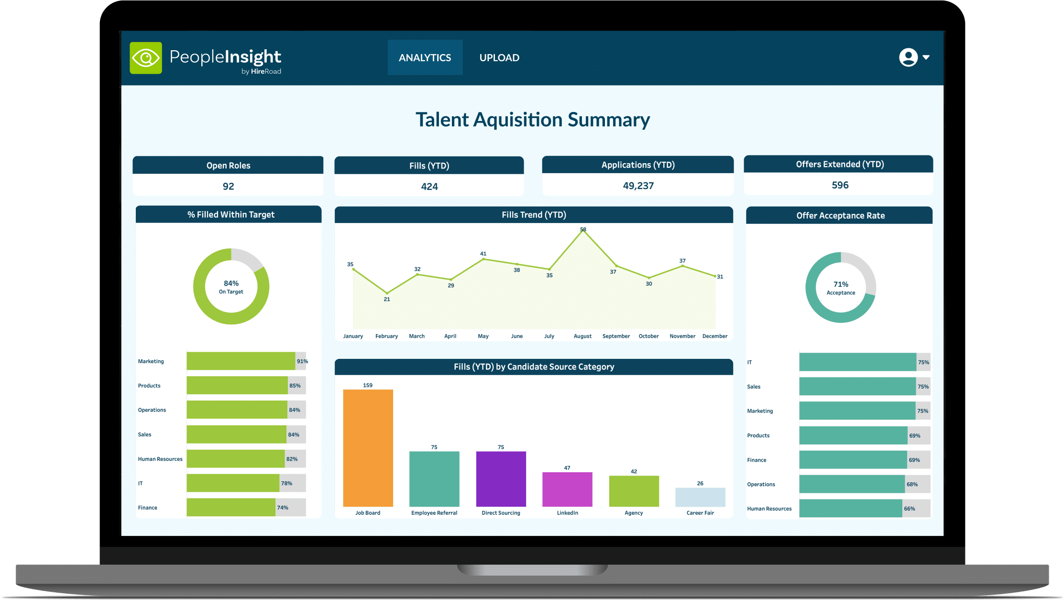The height and width of the screenshot is (600, 1064).
Task: Select the green Agency bar
Action: pos(634,491)
